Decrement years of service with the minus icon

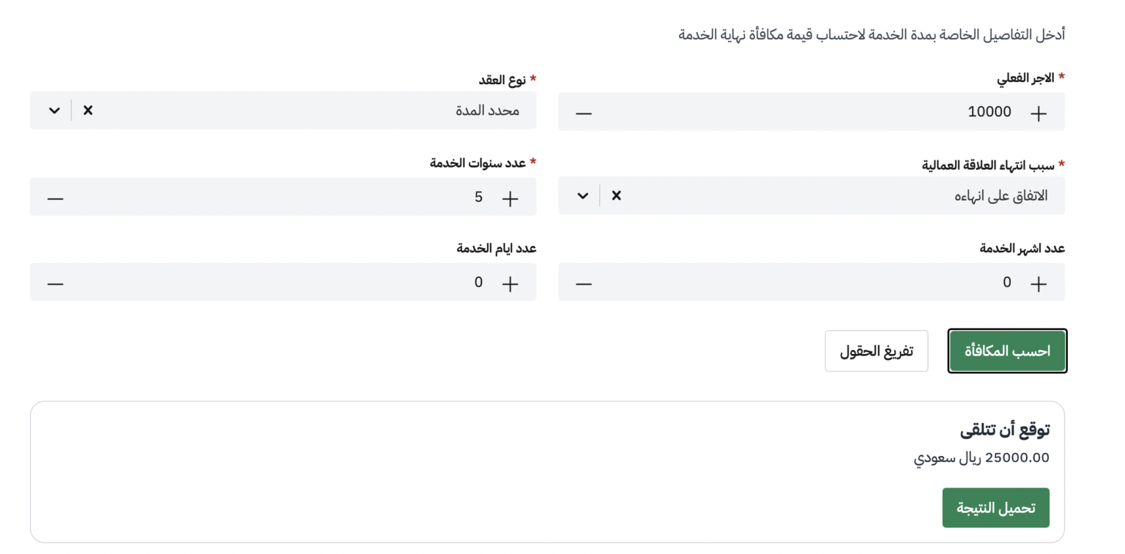[x=53, y=196]
